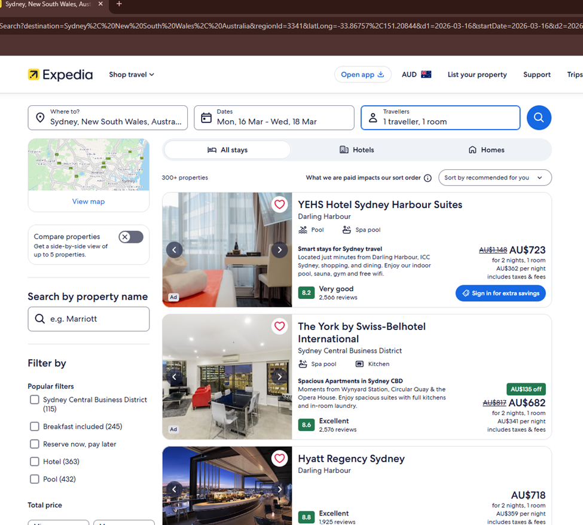Click the 2,566 reviews text
Screen dimensions: 583x525
click(338, 297)
